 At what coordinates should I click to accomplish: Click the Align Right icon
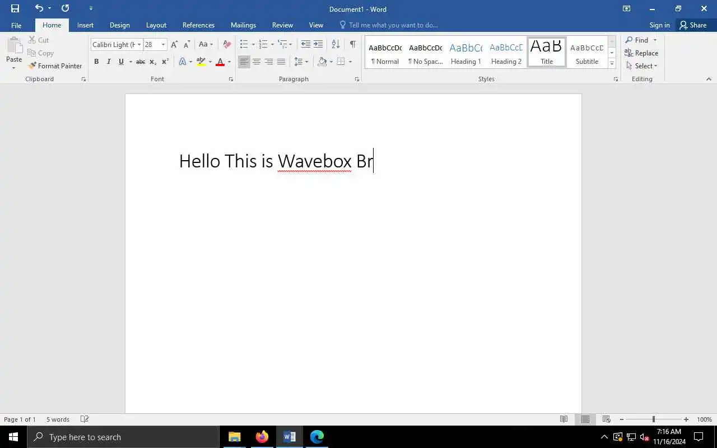[x=269, y=62]
